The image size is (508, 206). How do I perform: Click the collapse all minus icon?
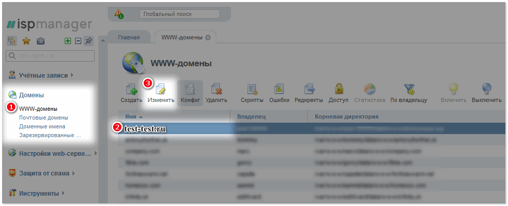click(78, 41)
